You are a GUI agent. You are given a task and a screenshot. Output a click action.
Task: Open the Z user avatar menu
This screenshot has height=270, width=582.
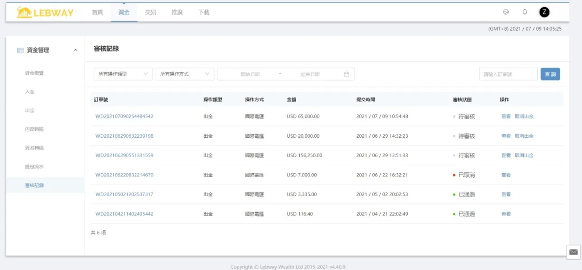tap(545, 12)
